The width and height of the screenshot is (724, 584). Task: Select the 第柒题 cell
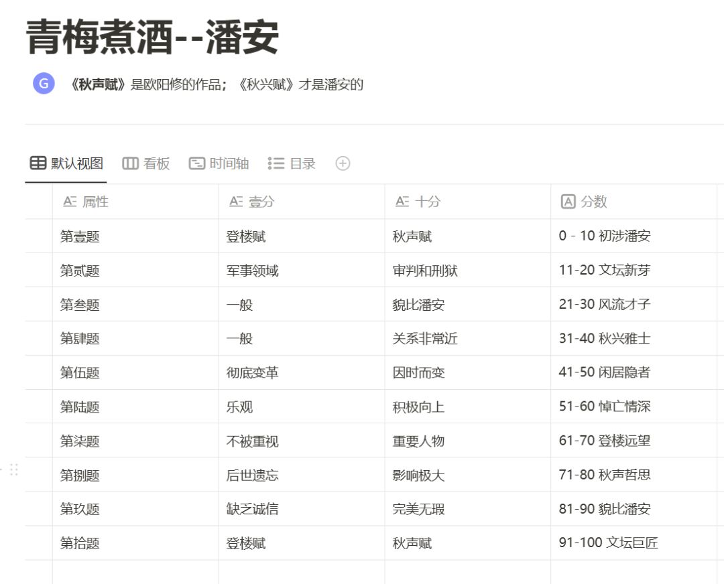[135, 441]
